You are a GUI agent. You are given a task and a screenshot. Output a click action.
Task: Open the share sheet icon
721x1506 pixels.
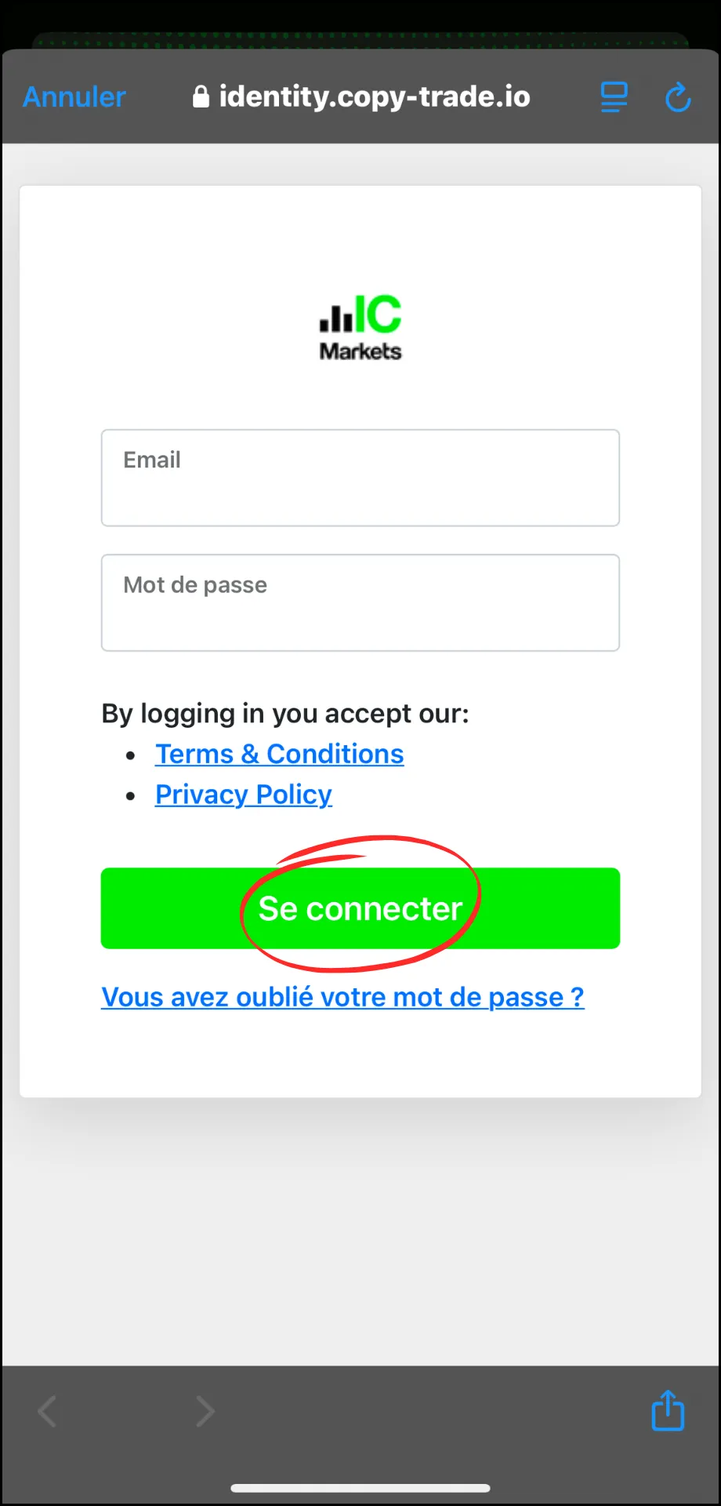coord(668,1410)
